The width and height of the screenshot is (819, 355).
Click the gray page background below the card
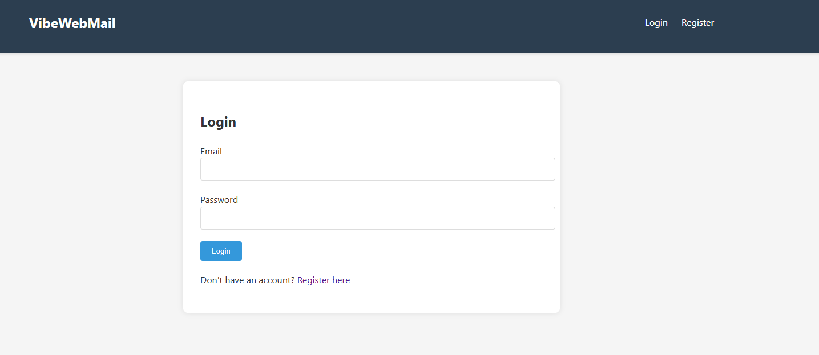(371, 336)
